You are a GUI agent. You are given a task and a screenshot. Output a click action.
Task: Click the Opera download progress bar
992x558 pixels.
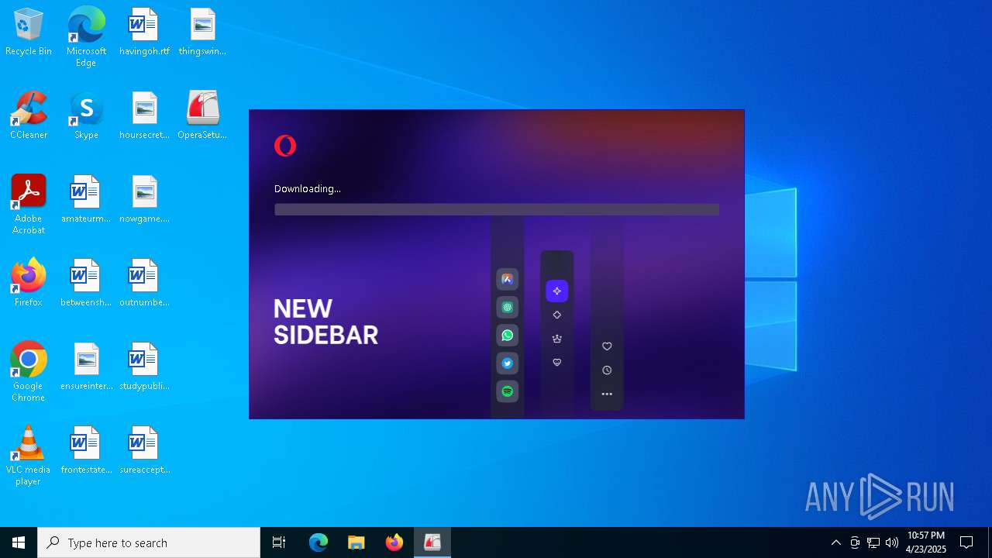(497, 210)
